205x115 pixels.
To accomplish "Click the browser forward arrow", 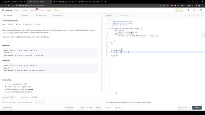I will (x=6, y=5).
